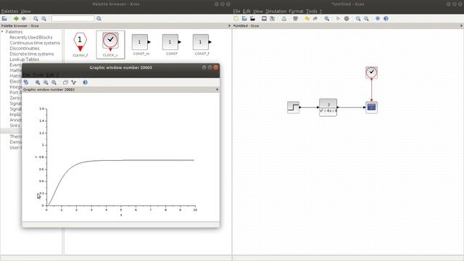The width and height of the screenshot is (464, 261).
Task: Open Xcos demos from the toolbar
Action: point(378,19)
